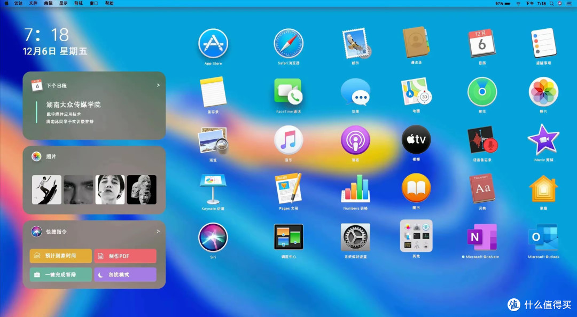Open System Preferences gear icon
The image size is (577, 317).
tap(355, 237)
